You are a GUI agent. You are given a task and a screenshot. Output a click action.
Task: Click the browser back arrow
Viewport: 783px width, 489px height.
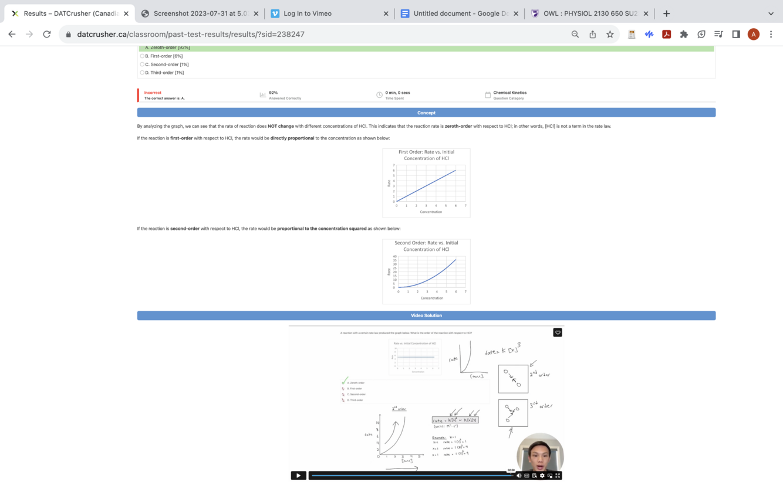[12, 34]
